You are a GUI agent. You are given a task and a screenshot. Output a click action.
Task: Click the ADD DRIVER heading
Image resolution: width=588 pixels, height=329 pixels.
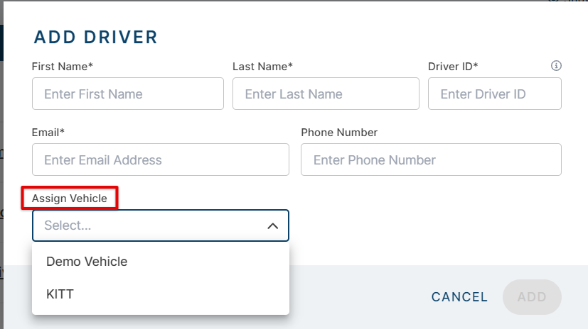coord(96,37)
